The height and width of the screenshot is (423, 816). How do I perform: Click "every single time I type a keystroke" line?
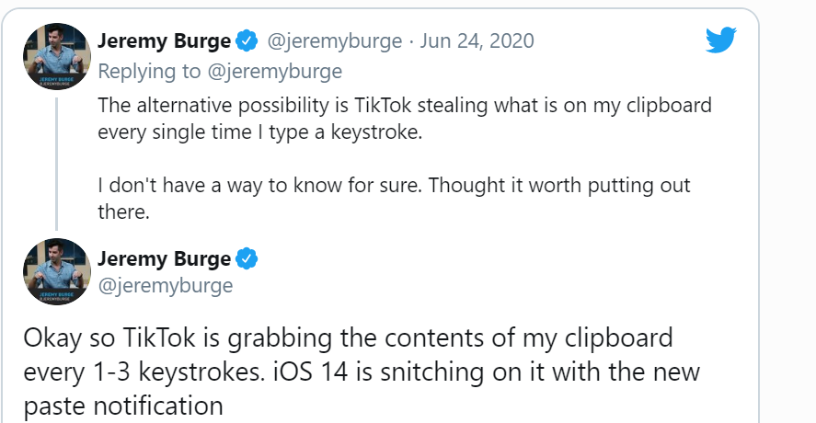pos(259,132)
